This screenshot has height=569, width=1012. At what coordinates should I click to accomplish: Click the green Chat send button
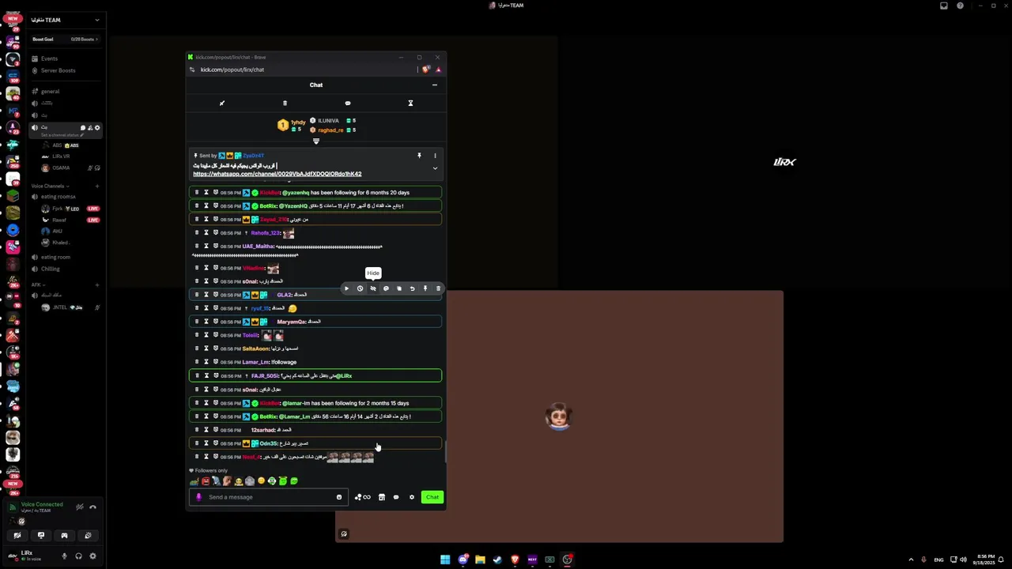tap(432, 497)
